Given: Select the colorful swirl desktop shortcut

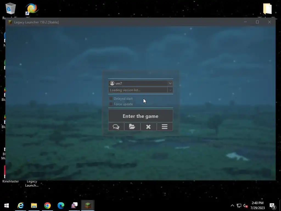Looking at the screenshot, I should point(32,9).
